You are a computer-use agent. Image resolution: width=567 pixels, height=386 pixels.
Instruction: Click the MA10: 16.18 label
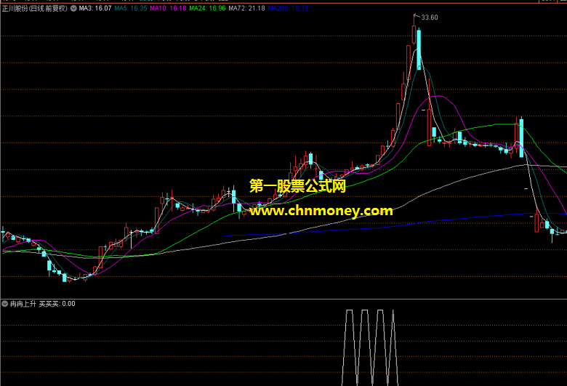pos(169,8)
